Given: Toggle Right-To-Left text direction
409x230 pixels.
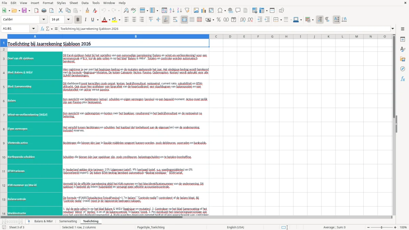Looking at the screenshot, I should tap(327, 20).
